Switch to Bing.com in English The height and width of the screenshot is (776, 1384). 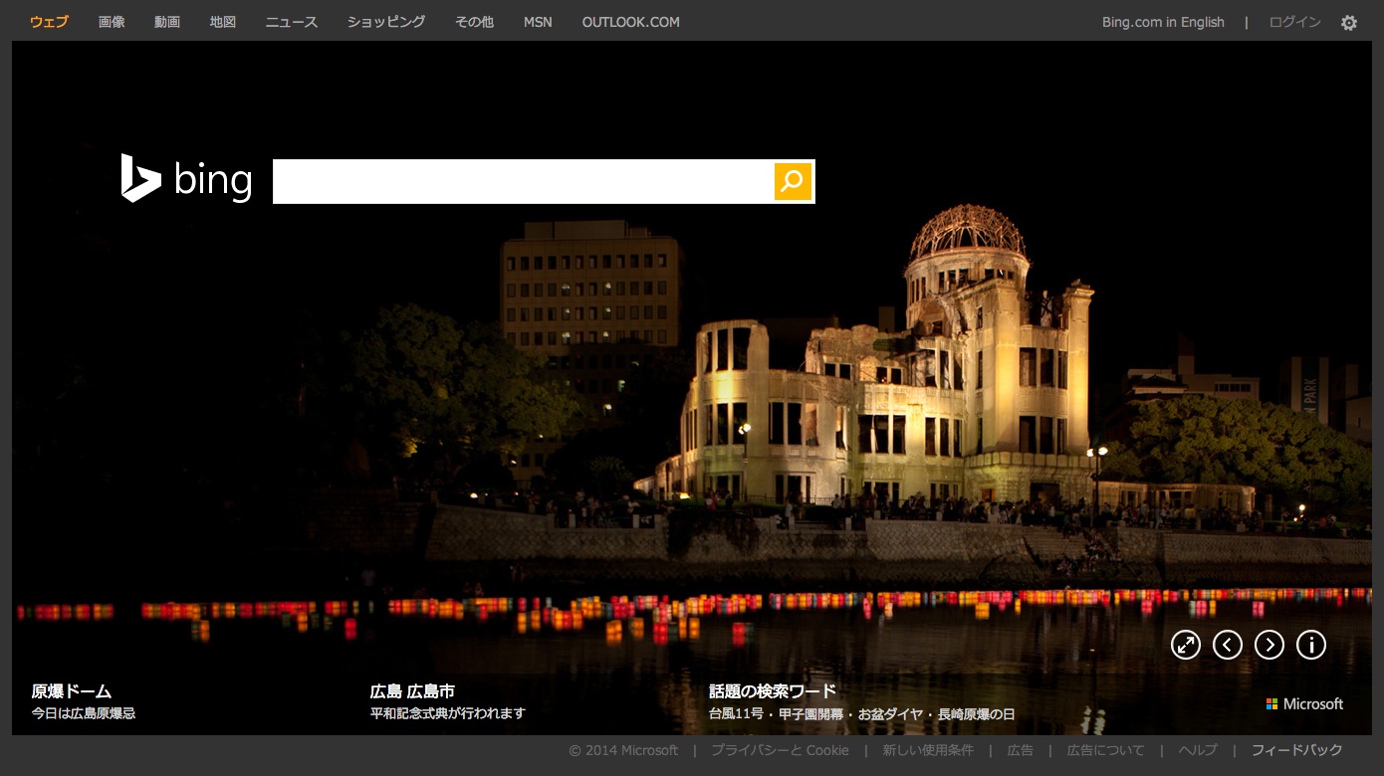coord(1163,22)
